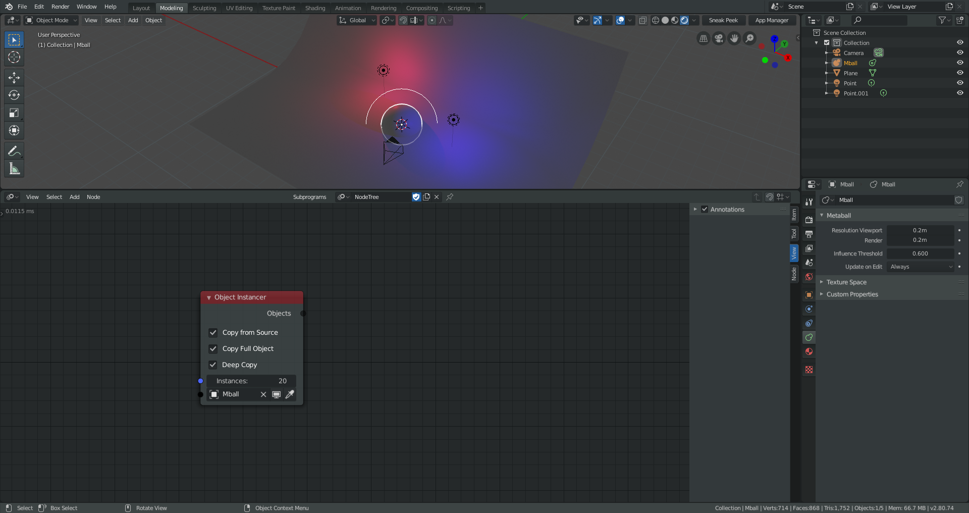Open the Object properties tab icon

pyautogui.click(x=809, y=295)
